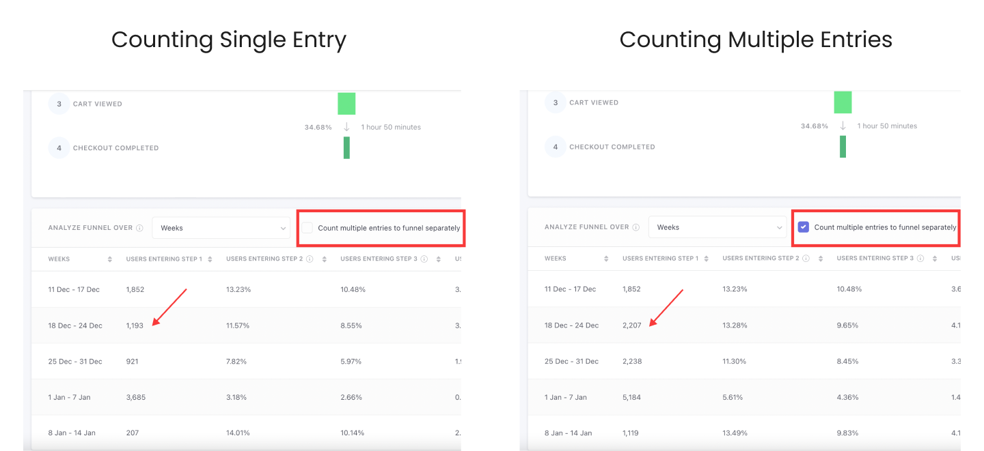Click Step 3 info icon in Multiple Entries table

tap(920, 259)
